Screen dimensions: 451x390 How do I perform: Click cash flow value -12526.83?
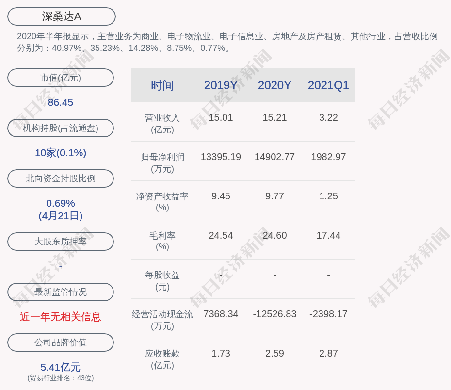pyautogui.click(x=274, y=314)
